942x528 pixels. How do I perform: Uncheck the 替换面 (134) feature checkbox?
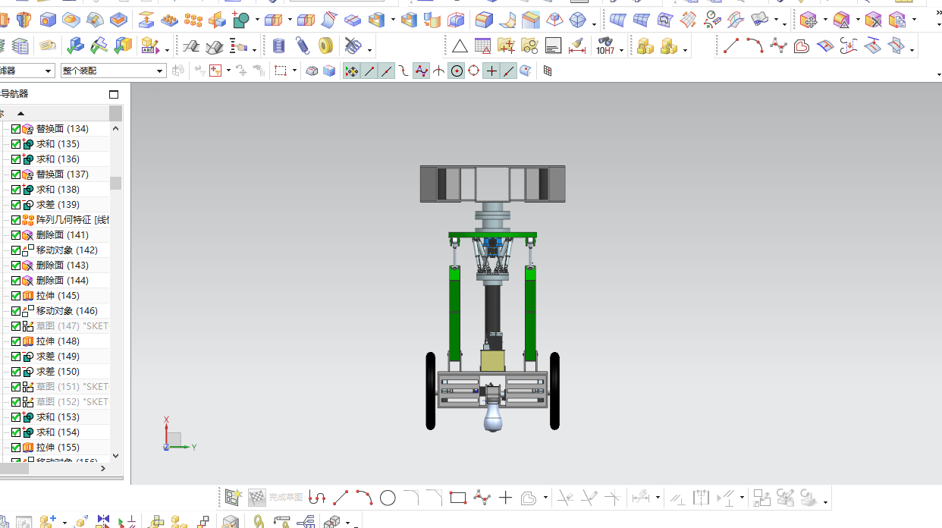(16, 129)
